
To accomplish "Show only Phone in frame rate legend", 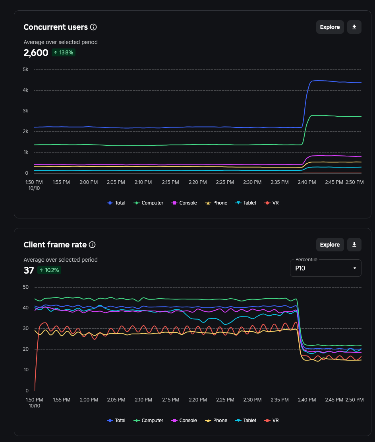I will click(216, 421).
